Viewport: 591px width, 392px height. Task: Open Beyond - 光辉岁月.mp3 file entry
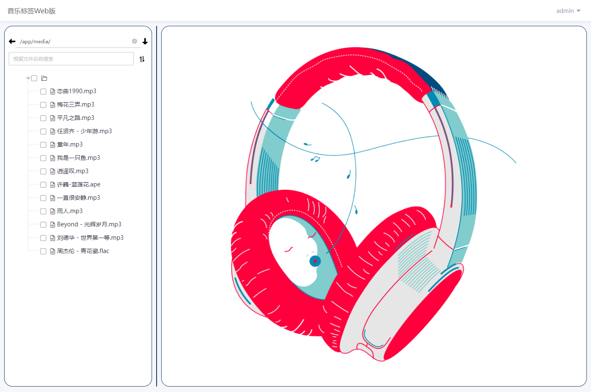[x=89, y=224]
